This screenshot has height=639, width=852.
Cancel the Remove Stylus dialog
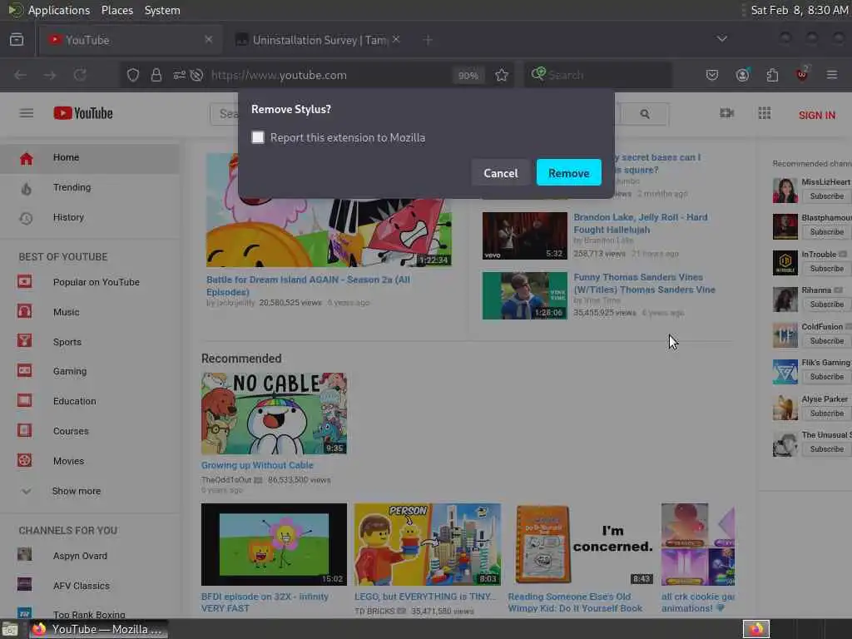tap(500, 173)
